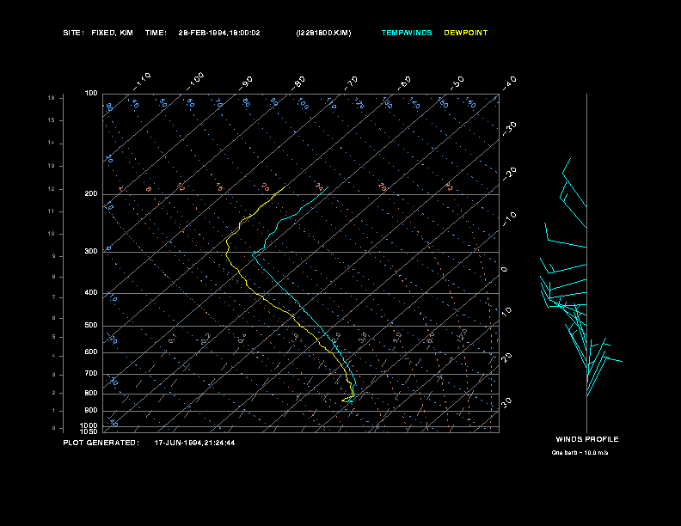
Task: Select the SITE: header label
Action: pos(73,33)
